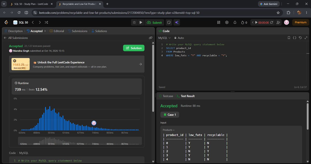Click the 'Ln 4, Col 37' status text
The image size is (311, 164).
pyautogui.click(x=300, y=87)
